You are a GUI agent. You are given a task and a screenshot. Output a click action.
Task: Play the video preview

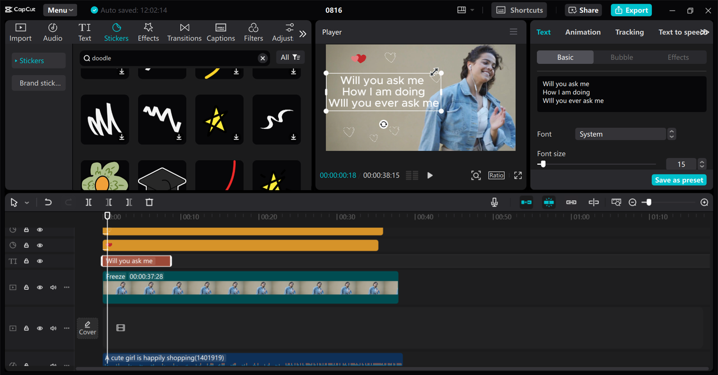pos(430,175)
